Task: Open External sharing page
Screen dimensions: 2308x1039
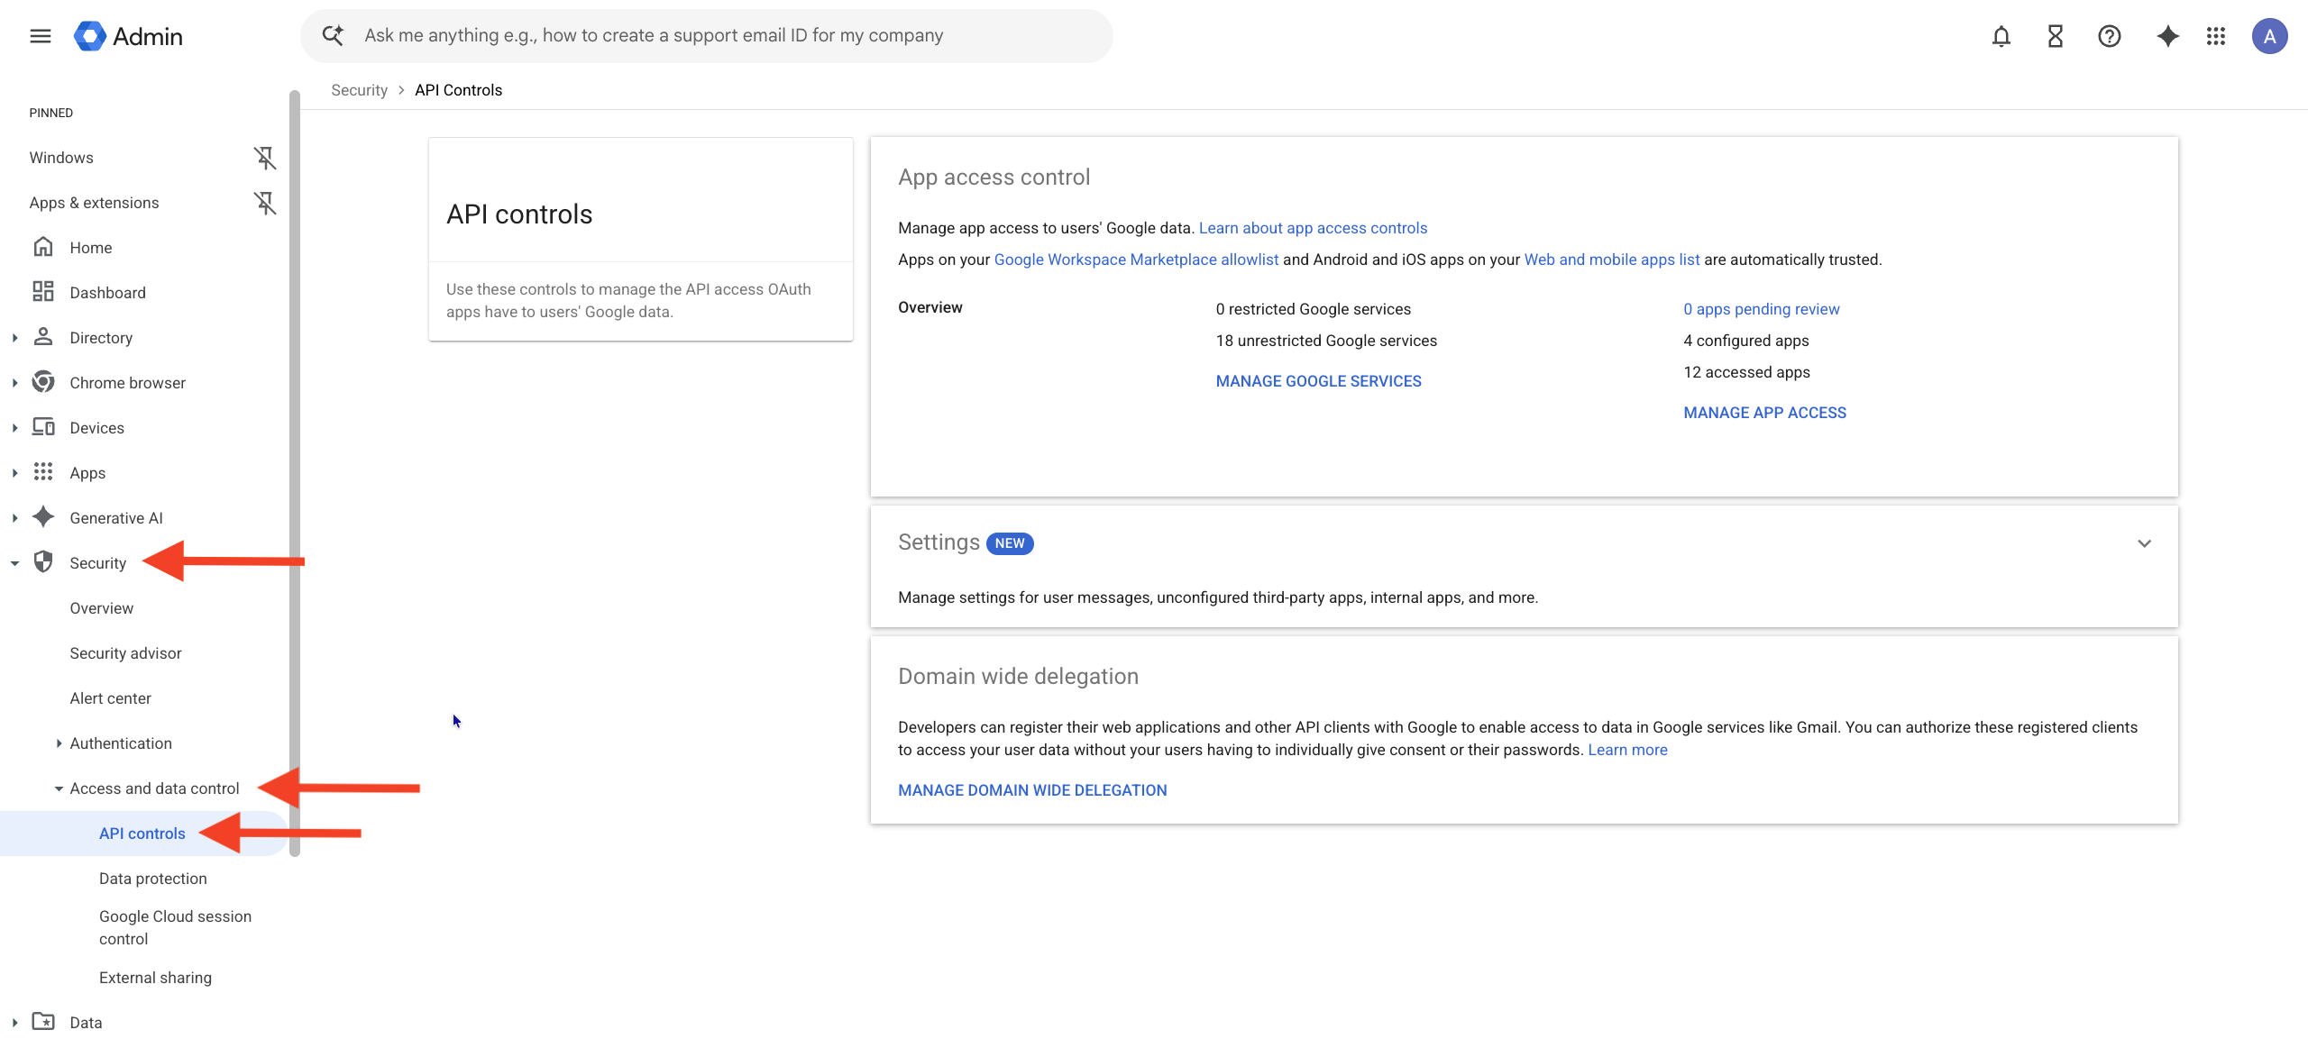Action: coord(155,978)
